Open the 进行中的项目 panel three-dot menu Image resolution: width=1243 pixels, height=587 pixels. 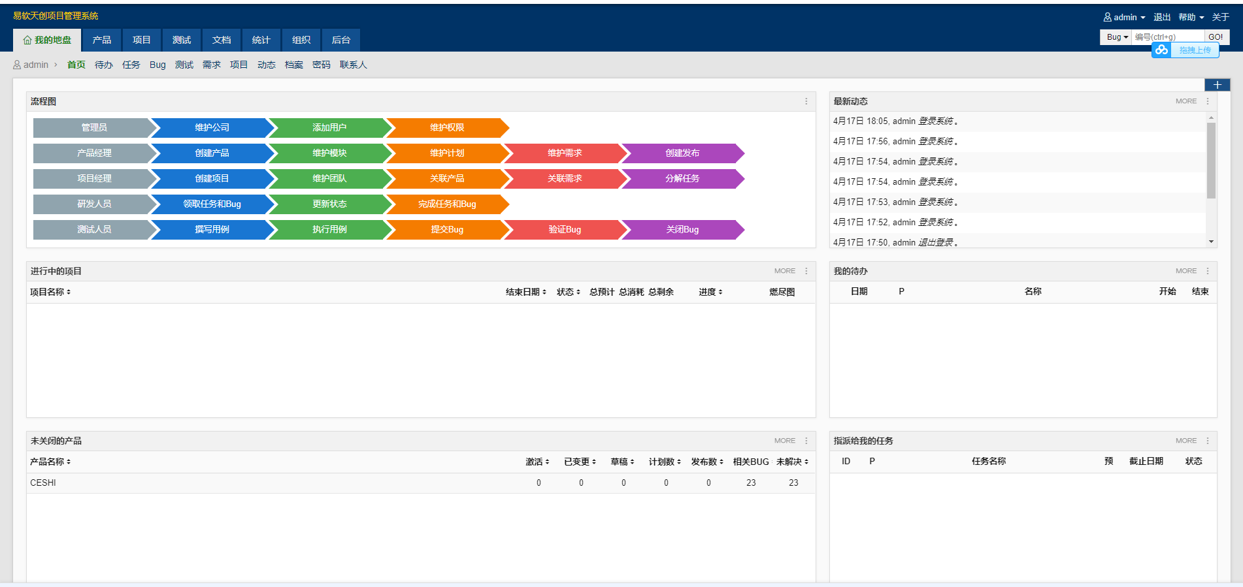point(806,271)
